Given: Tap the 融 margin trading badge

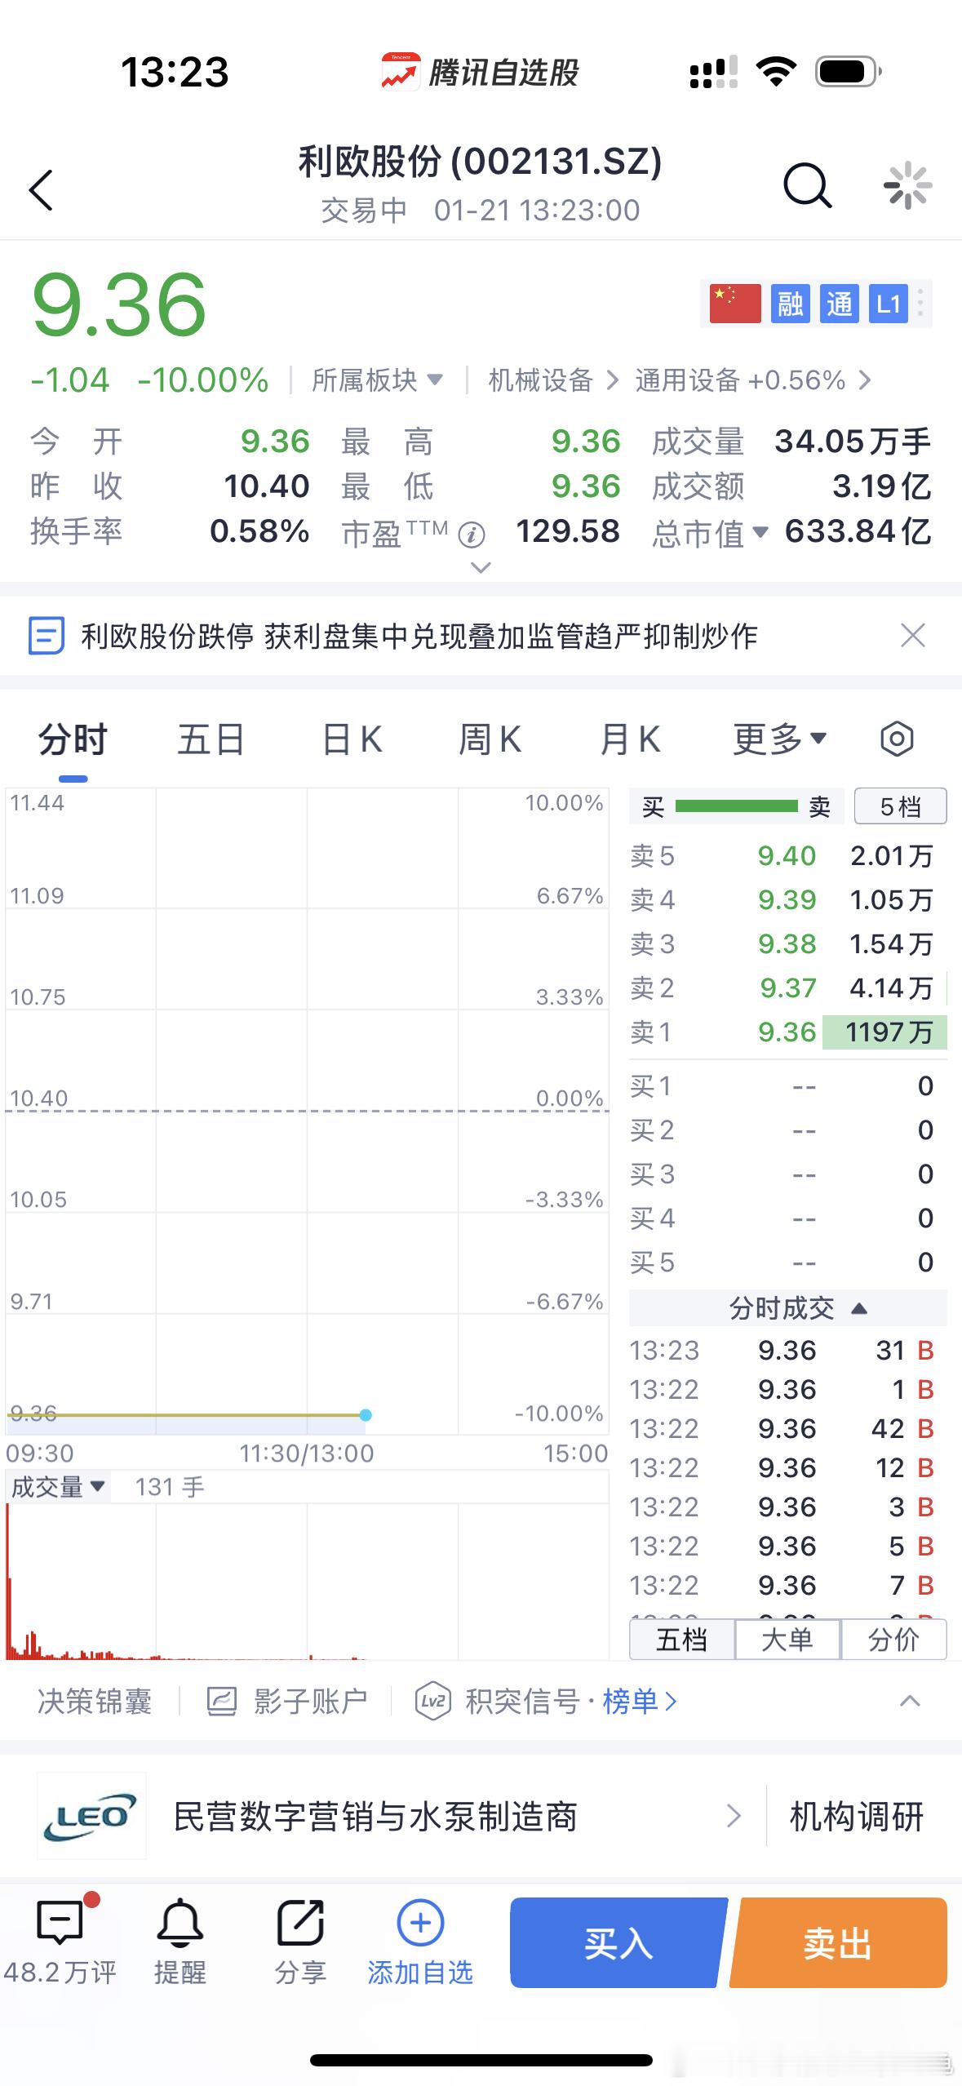Looking at the screenshot, I should click(790, 304).
